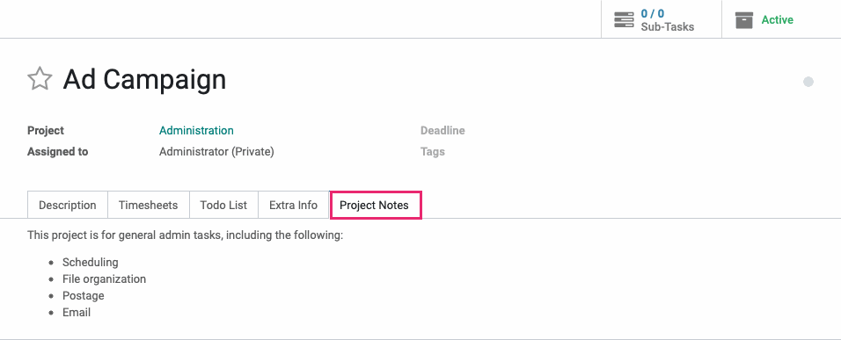Image resolution: width=841 pixels, height=340 pixels.
Task: Click the Sub-Tasks list icon
Action: [x=624, y=20]
